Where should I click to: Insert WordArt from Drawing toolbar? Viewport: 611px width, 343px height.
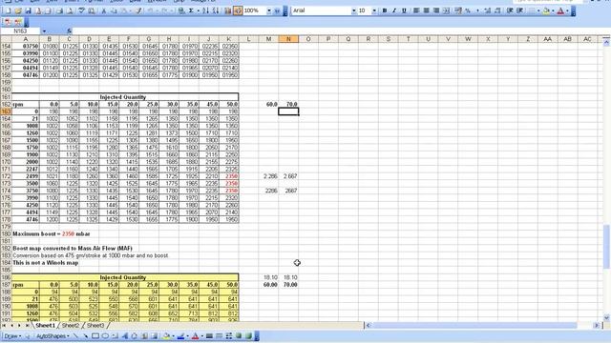point(125,336)
